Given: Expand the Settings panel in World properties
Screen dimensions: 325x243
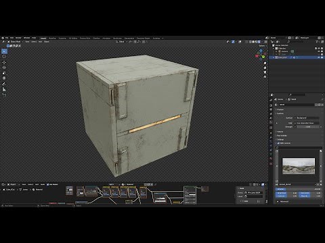Looking at the screenshot, I should (280, 139).
